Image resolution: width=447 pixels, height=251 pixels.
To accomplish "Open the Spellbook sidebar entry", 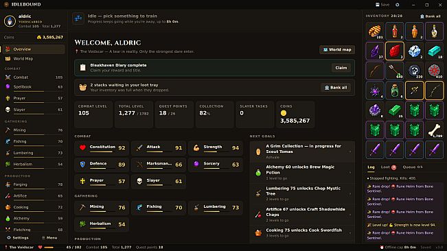I will coord(34,87).
